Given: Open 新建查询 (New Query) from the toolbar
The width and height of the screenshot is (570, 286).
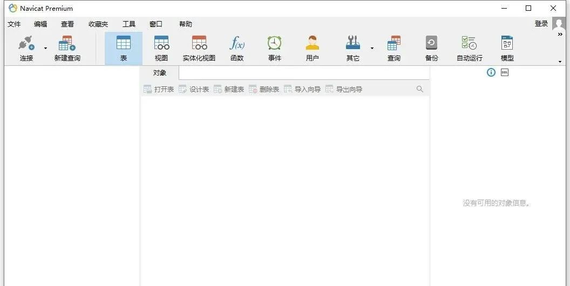Looking at the screenshot, I should [x=67, y=44].
